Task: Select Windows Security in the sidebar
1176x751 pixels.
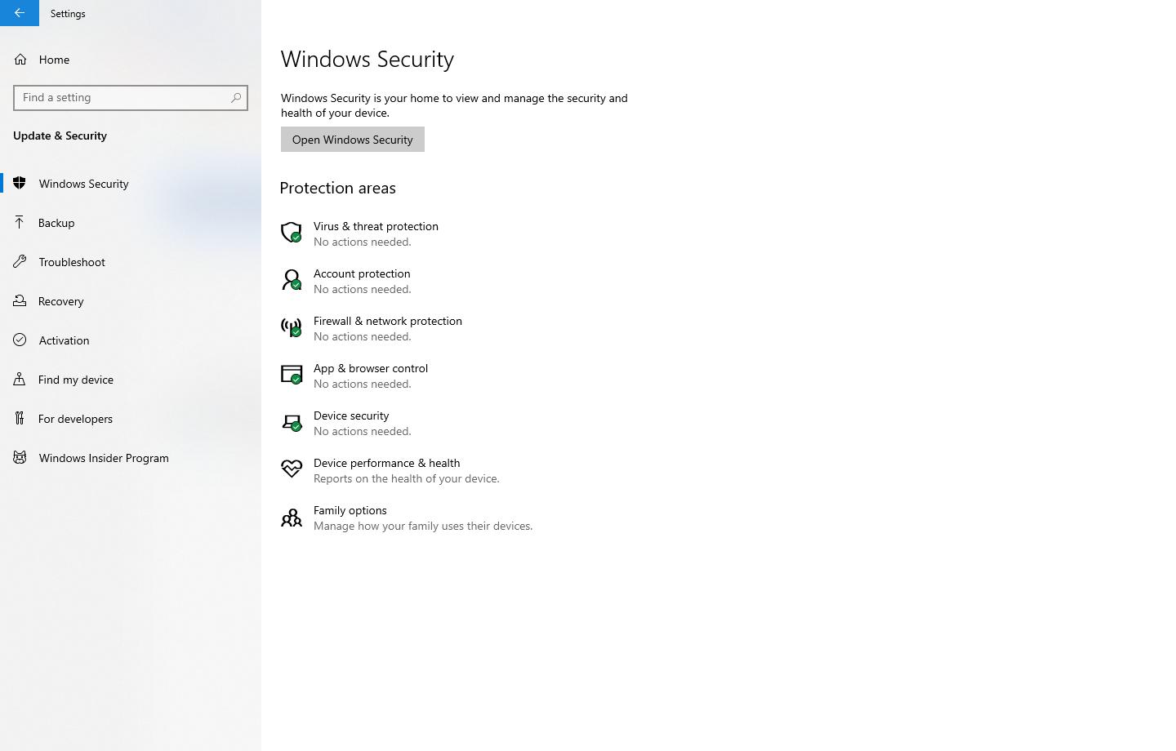Action: coord(131,183)
